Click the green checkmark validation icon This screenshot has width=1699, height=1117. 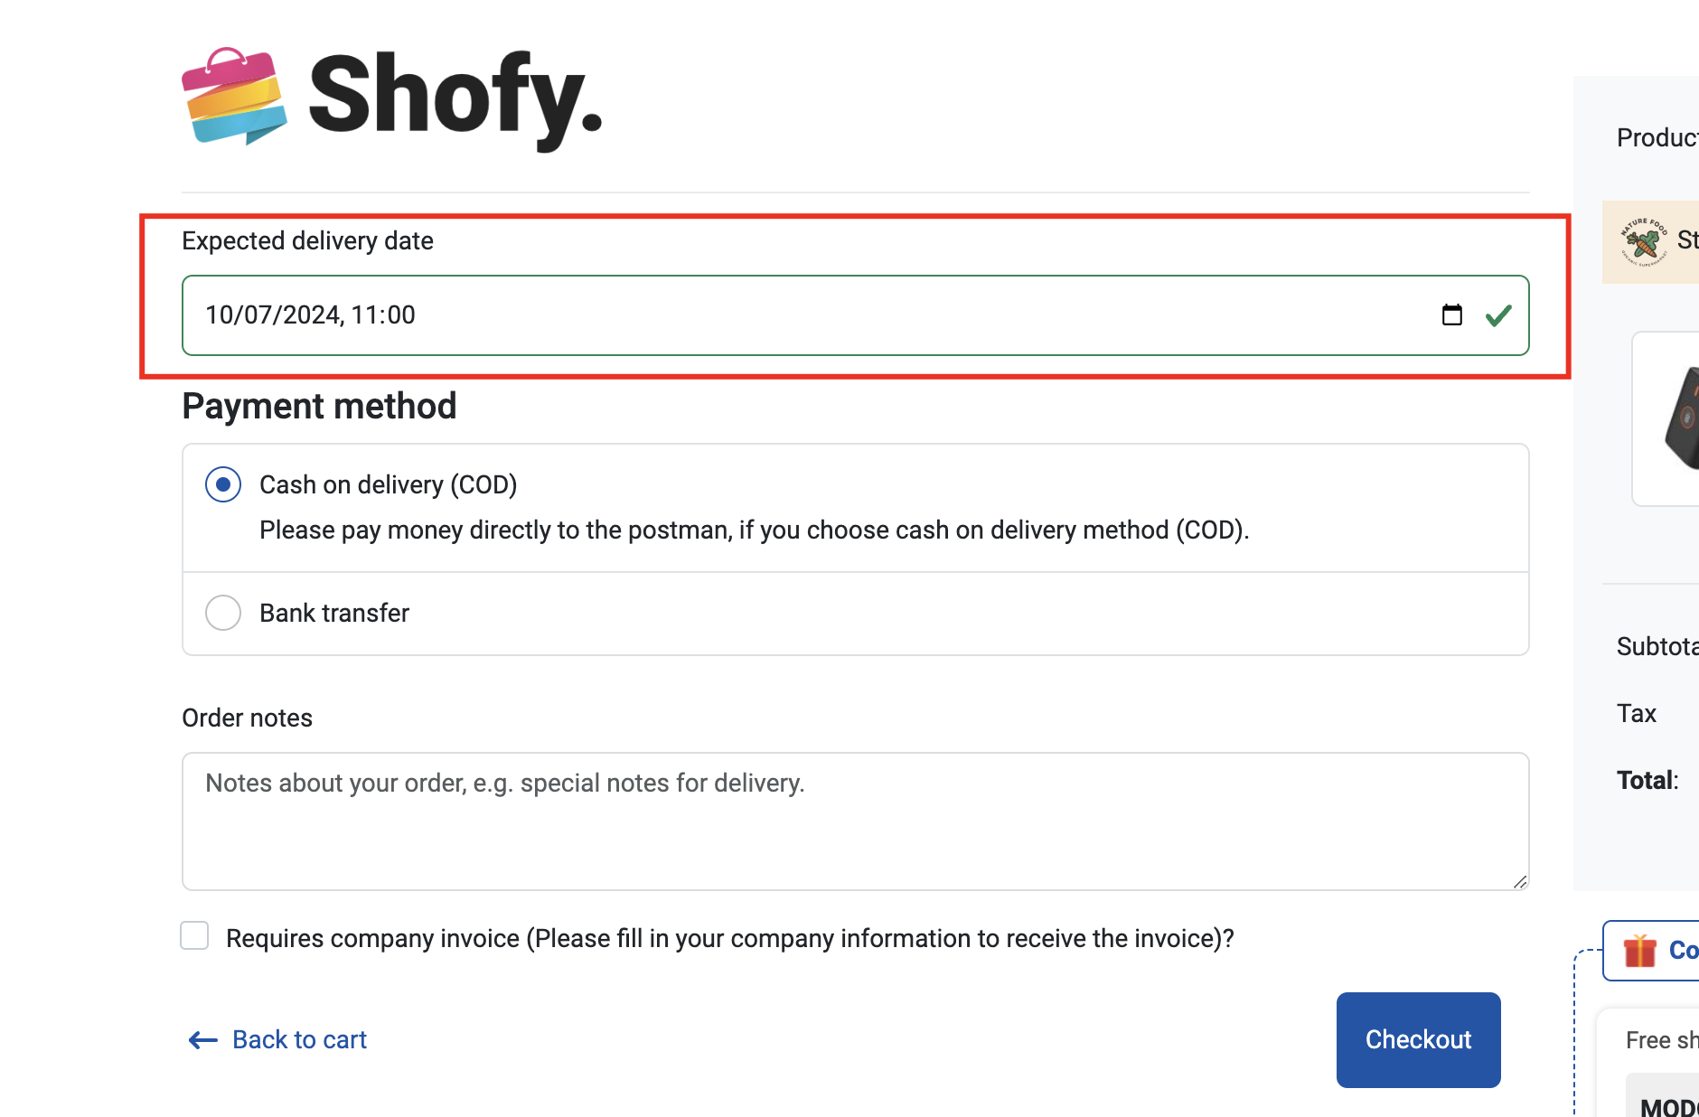pyautogui.click(x=1498, y=315)
